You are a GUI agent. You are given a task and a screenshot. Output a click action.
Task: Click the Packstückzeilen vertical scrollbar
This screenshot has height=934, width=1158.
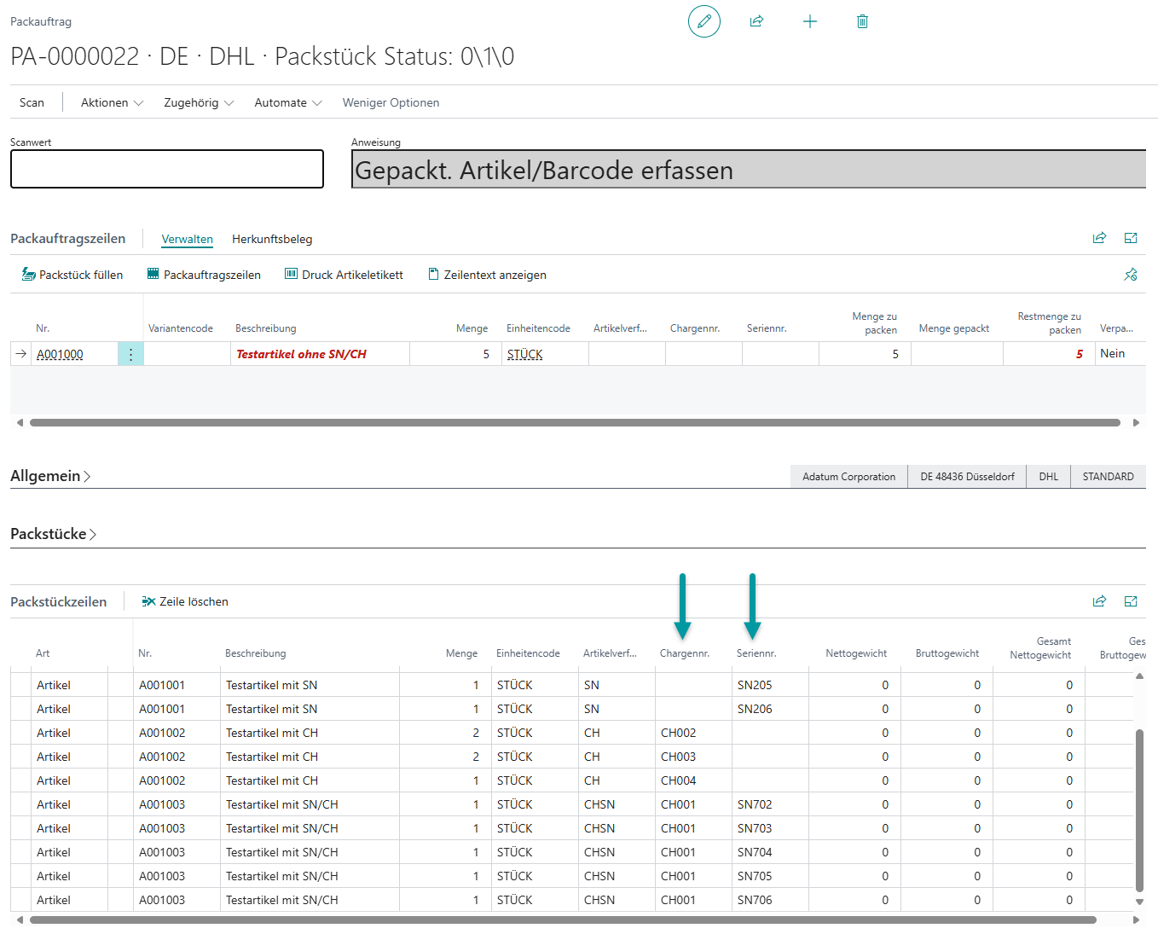1139,809
